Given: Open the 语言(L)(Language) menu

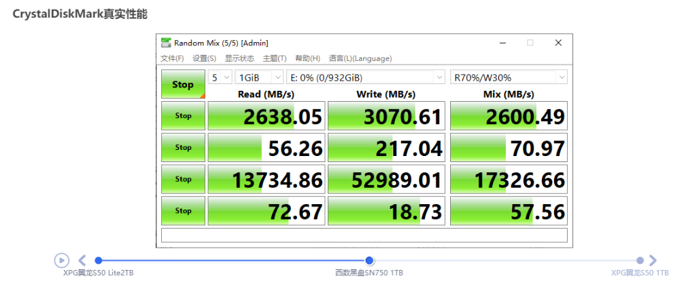Looking at the screenshot, I should coord(360,58).
